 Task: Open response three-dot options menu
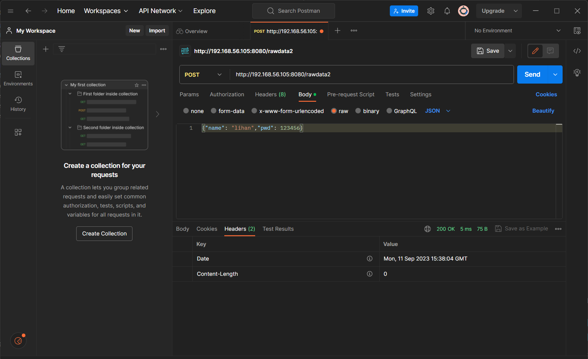pos(558,229)
